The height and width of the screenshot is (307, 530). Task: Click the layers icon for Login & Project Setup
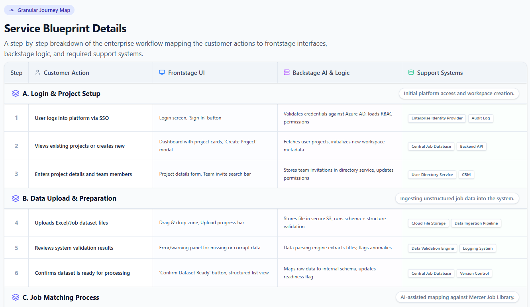point(16,94)
